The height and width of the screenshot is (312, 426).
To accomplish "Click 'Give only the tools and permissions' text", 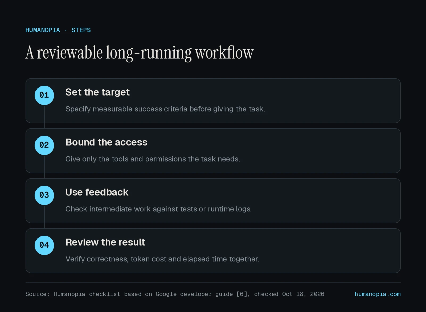I will 153,159.
